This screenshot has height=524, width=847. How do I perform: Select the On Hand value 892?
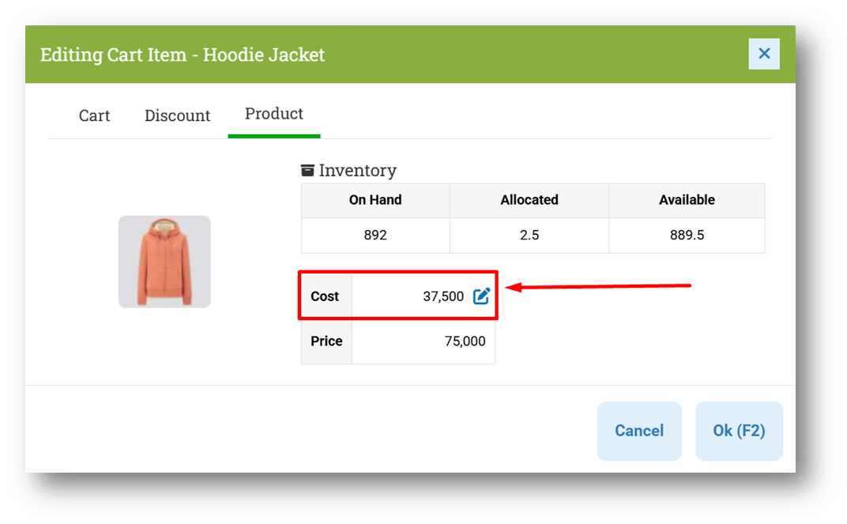click(375, 236)
